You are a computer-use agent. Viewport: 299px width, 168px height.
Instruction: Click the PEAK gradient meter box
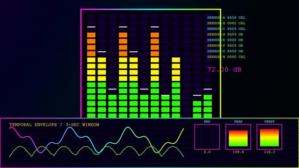tap(238, 137)
